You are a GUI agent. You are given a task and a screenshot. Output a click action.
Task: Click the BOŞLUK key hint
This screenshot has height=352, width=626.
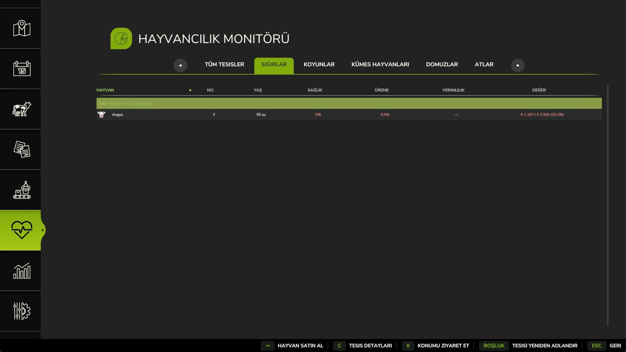coord(494,345)
